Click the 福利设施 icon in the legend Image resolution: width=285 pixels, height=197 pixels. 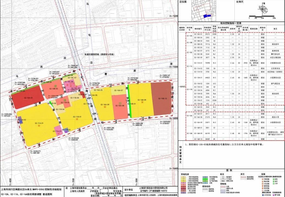pos(263,186)
